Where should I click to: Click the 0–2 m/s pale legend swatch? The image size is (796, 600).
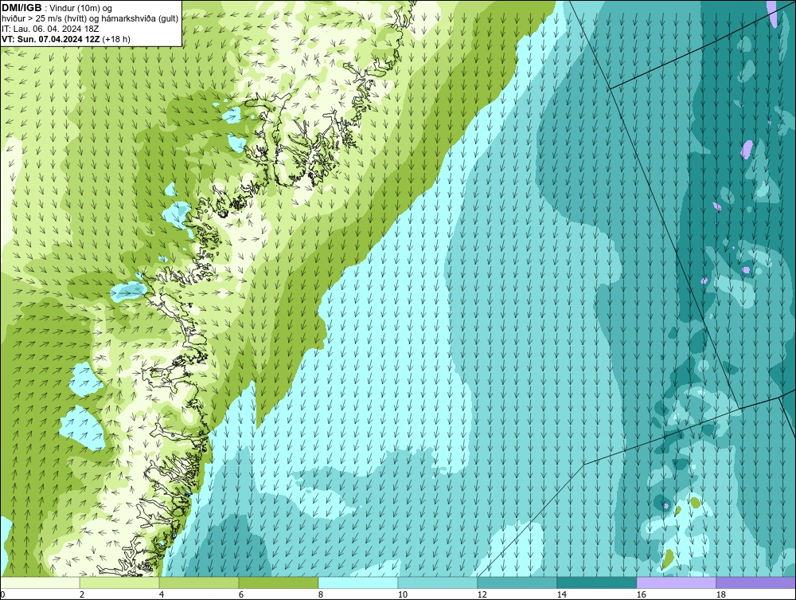tap(40, 582)
